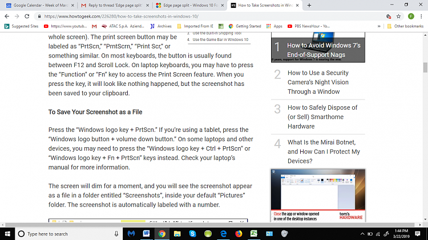Open the Gmail bookmark icon
Screen dimensions: 428x240
click(x=94, y=26)
